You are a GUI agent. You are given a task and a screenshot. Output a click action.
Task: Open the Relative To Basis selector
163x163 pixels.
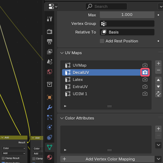pos(127,32)
